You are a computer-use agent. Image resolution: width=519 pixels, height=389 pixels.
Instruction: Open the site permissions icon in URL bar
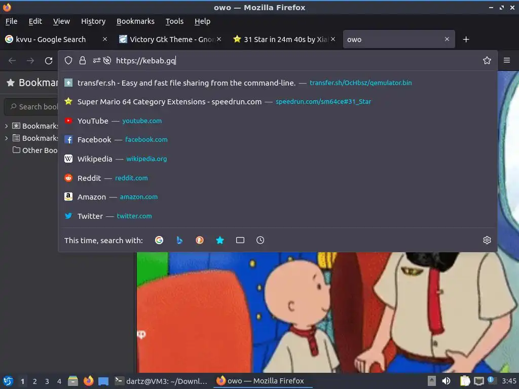96,60
